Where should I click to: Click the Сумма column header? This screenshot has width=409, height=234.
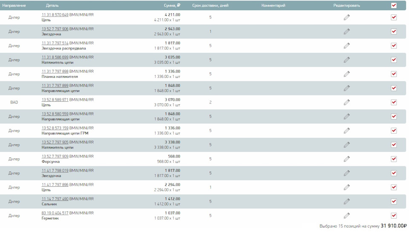click(x=172, y=6)
